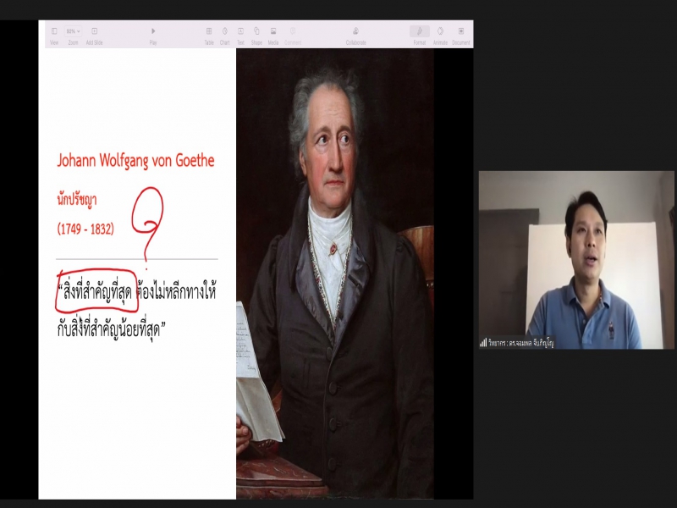Toggle the Animate inspector panel

pyautogui.click(x=440, y=32)
